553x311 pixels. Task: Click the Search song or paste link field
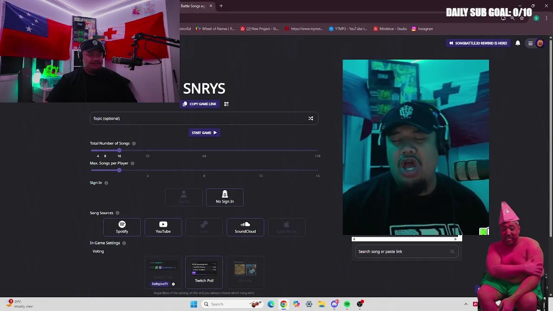pos(406,251)
